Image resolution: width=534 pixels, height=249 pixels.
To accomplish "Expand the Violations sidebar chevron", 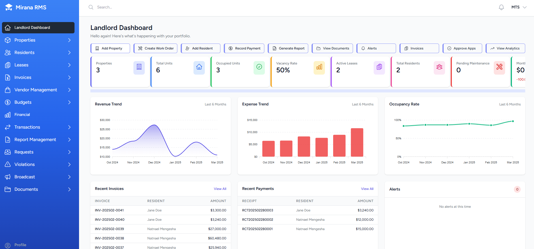I will click(69, 164).
